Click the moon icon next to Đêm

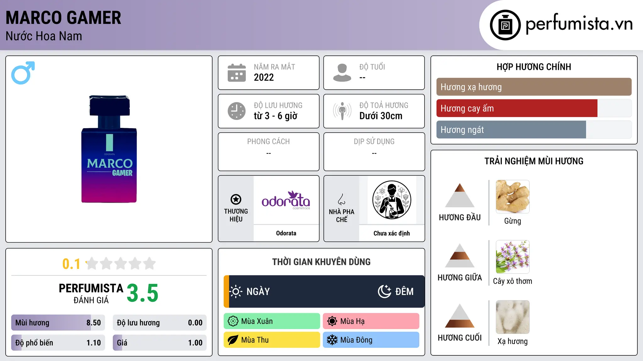click(x=385, y=291)
